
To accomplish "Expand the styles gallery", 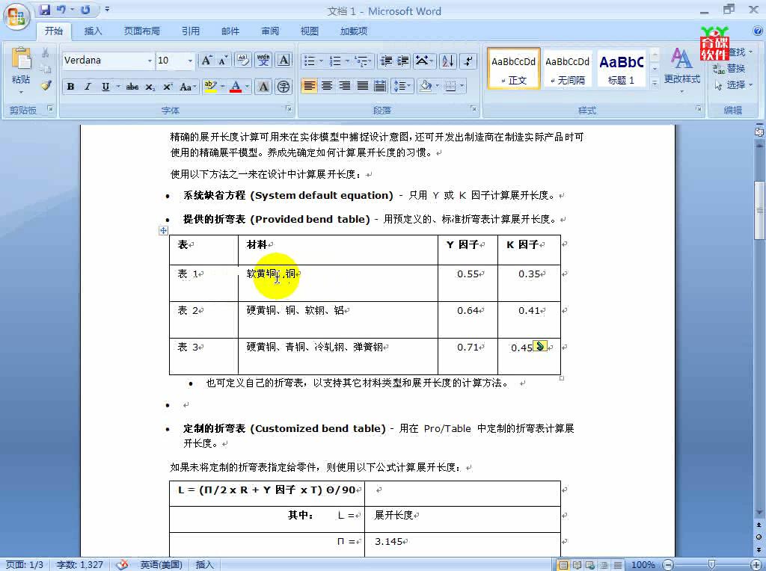I will [655, 84].
